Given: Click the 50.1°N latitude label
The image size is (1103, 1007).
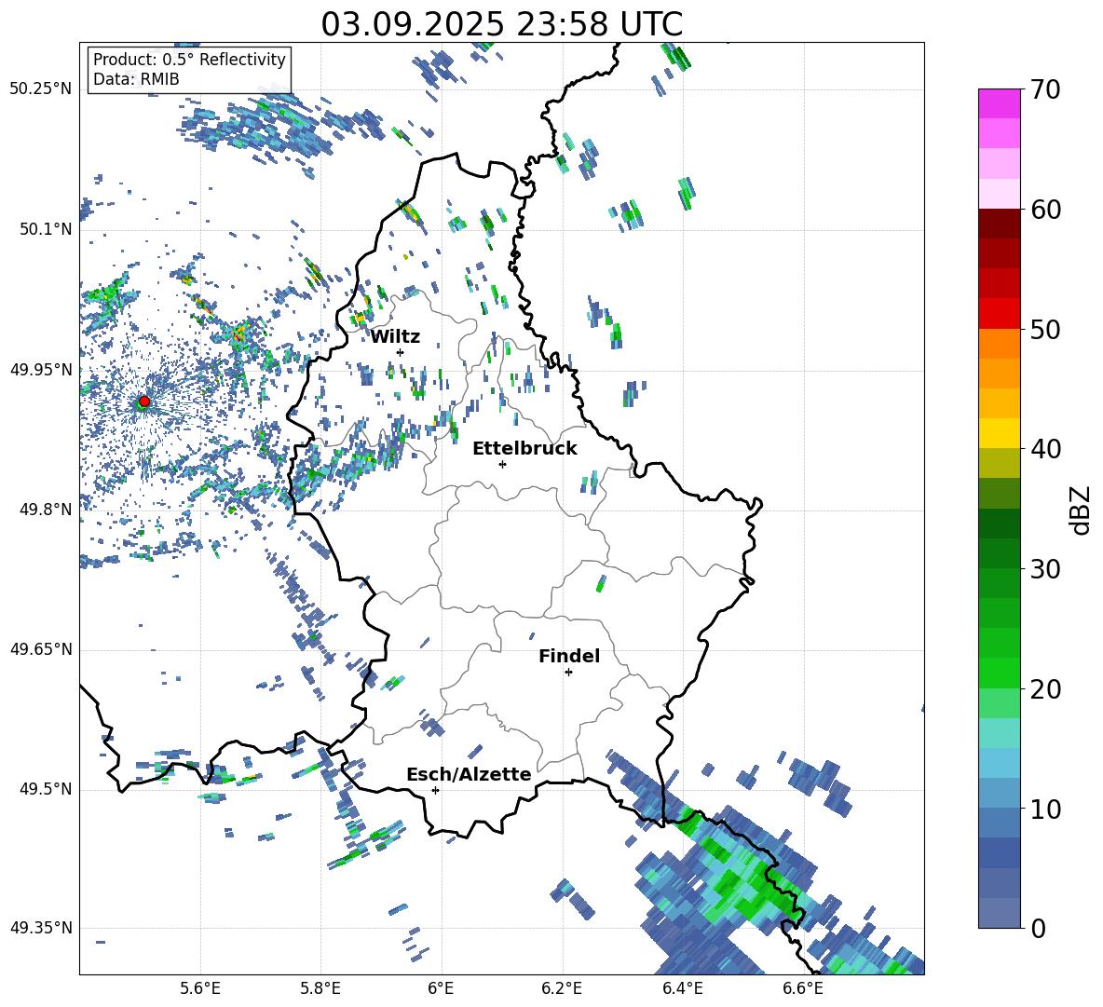Looking at the screenshot, I should (x=45, y=229).
